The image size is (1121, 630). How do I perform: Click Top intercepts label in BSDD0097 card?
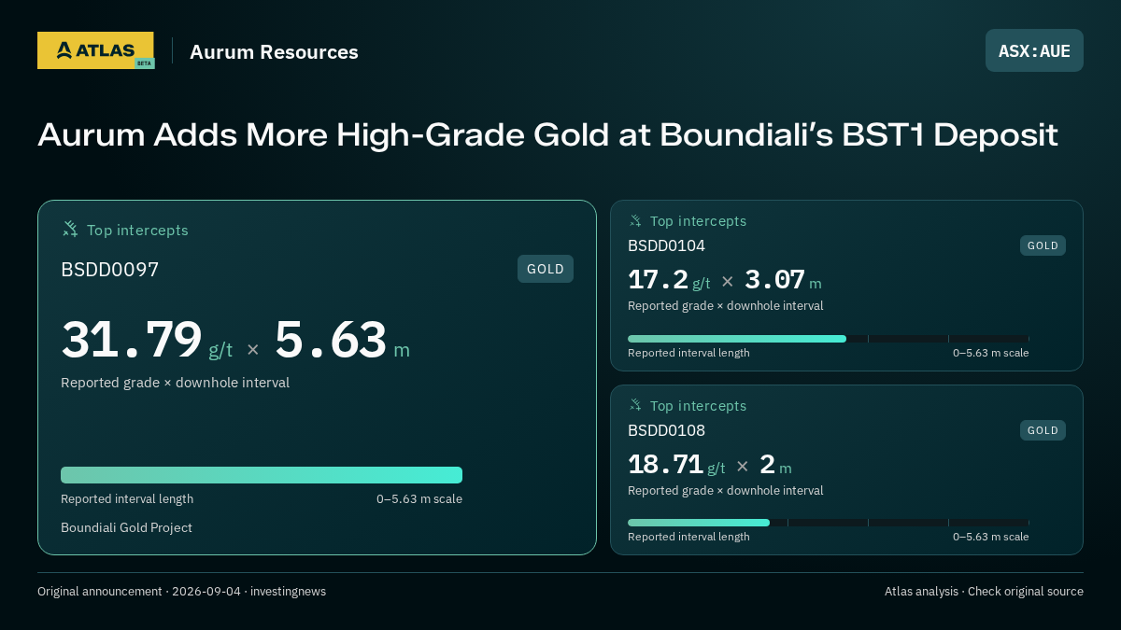tap(137, 230)
